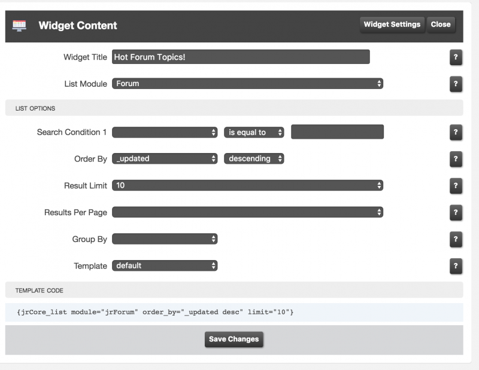The height and width of the screenshot is (370, 479).
Task: Open the List Module Forum dropdown
Action: [x=247, y=84]
